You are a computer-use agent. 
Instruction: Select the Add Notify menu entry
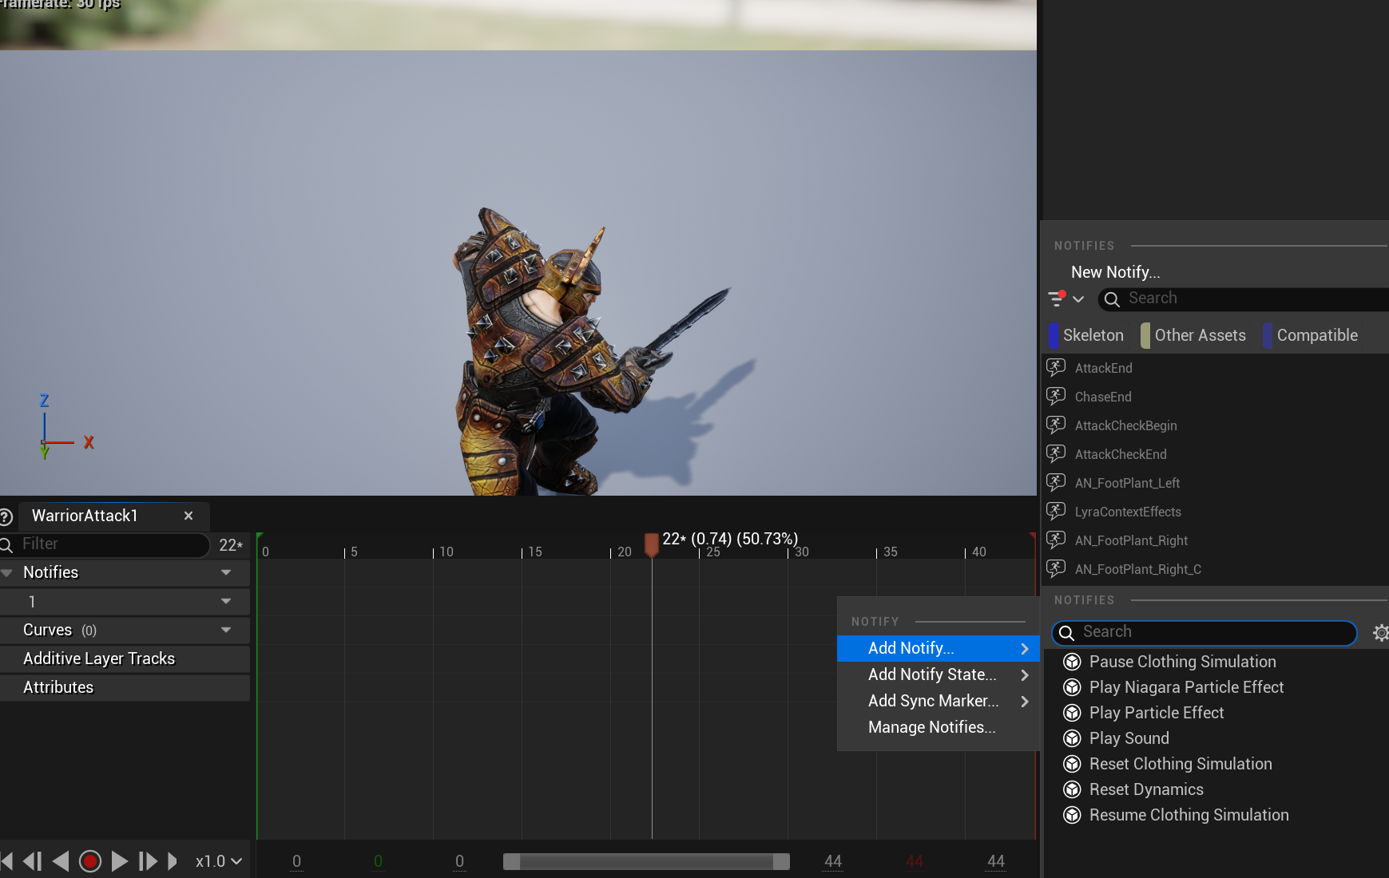click(938, 649)
